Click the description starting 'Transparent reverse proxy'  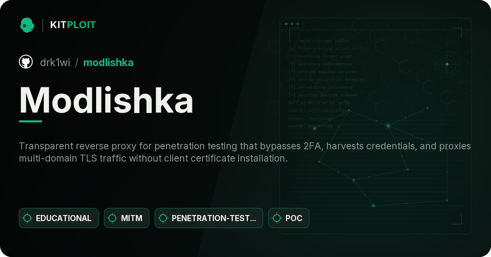[x=245, y=152]
